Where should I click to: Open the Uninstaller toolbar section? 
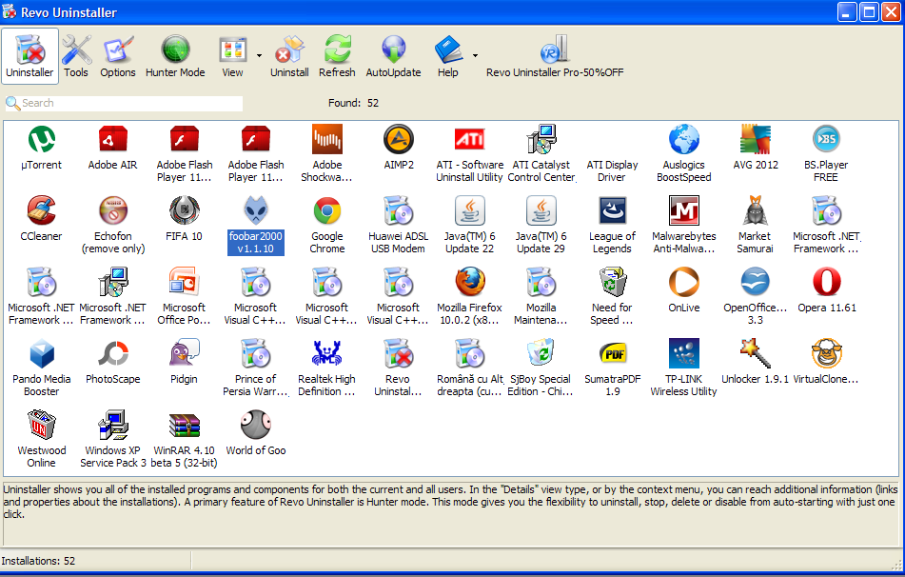[30, 56]
